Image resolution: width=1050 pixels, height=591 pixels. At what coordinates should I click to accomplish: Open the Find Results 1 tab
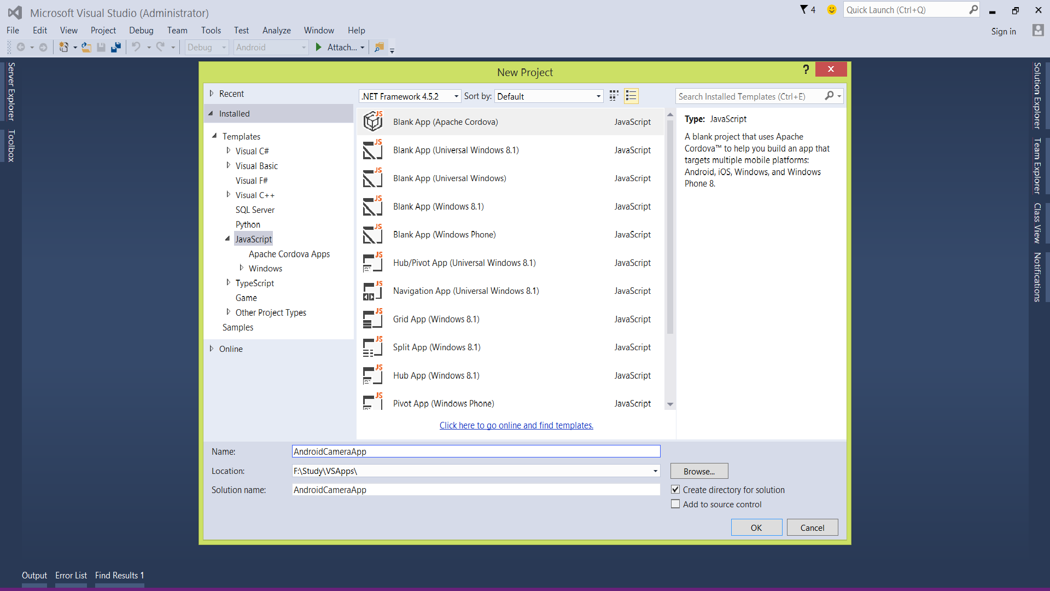click(119, 576)
